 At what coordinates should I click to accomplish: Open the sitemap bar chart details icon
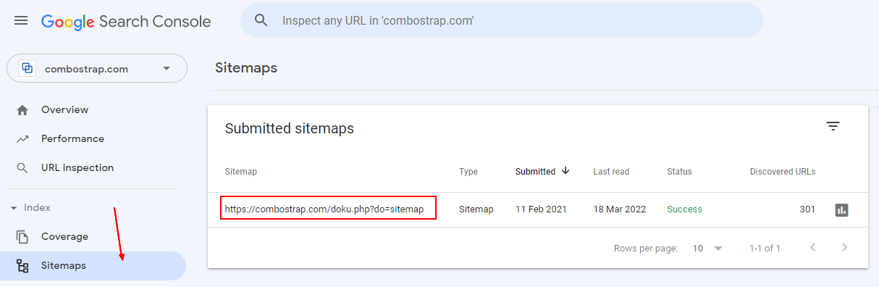(841, 210)
